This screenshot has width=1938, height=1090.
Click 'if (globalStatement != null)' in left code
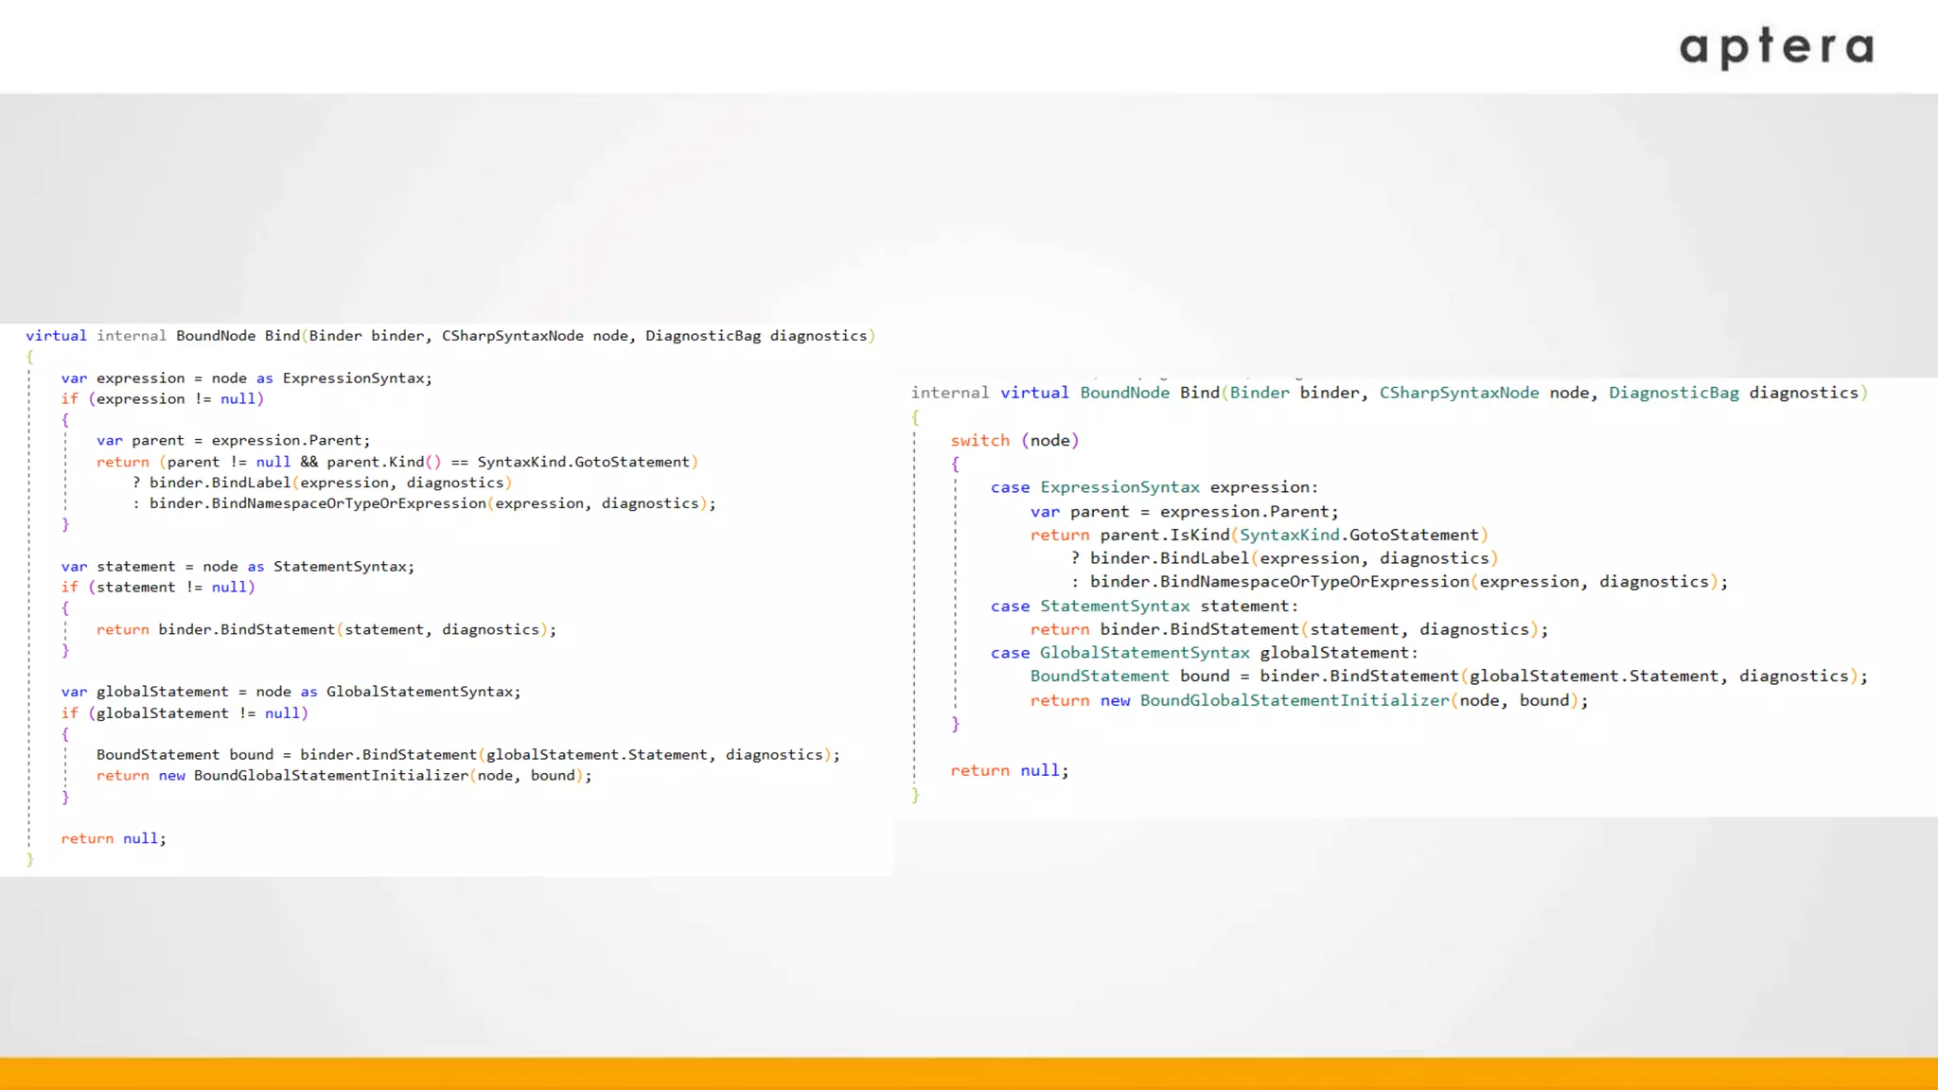coord(185,713)
